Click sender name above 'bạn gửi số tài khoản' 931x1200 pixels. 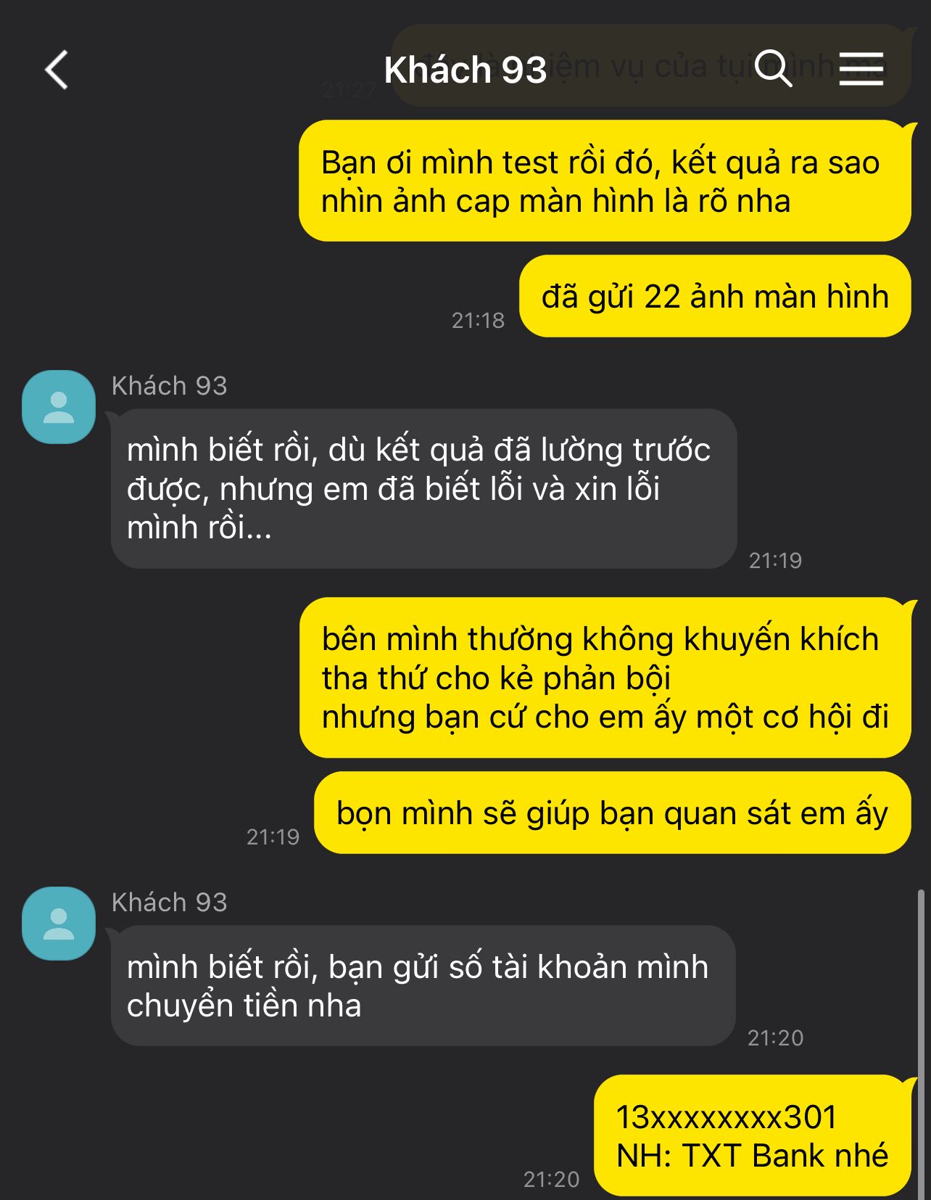(x=169, y=903)
